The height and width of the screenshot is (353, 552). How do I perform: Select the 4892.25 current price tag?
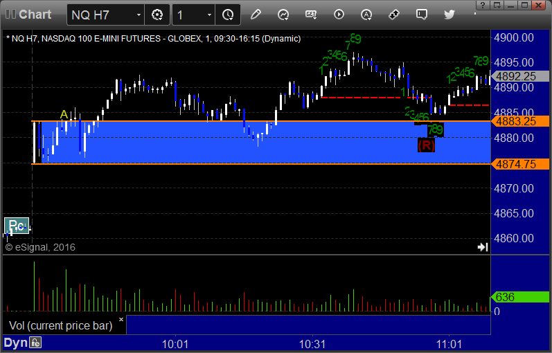520,76
